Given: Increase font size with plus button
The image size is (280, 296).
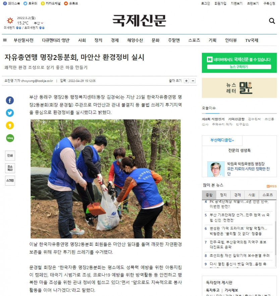Looking at the screenshot, I should 186,81.
